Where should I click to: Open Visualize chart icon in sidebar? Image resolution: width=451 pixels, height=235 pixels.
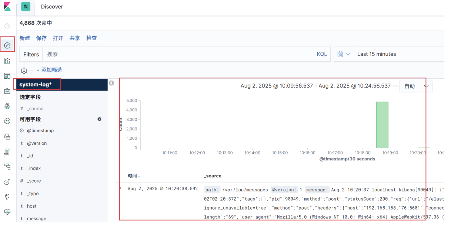7,61
